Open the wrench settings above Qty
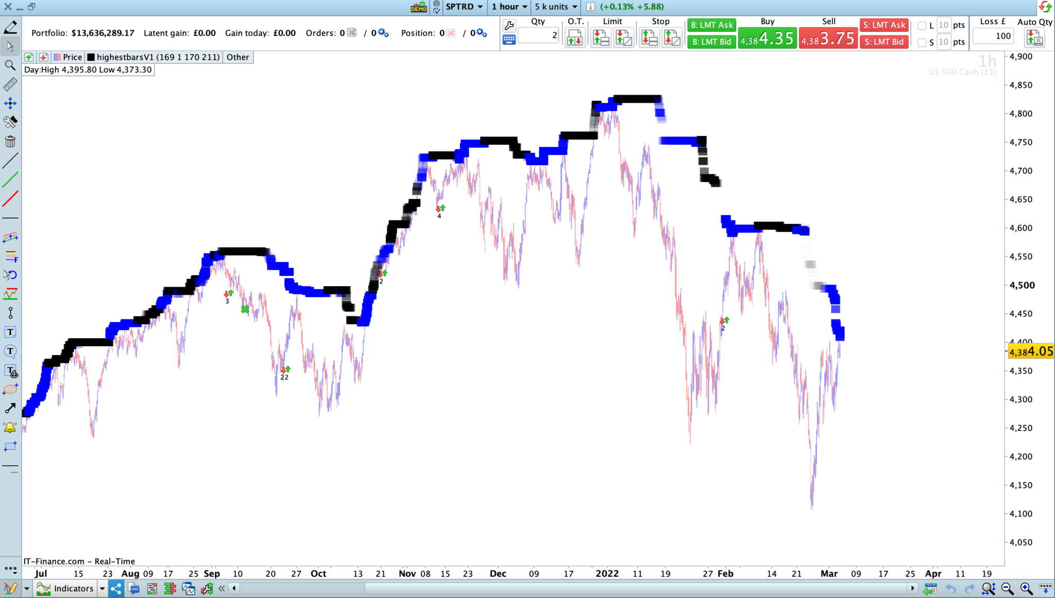 (509, 25)
